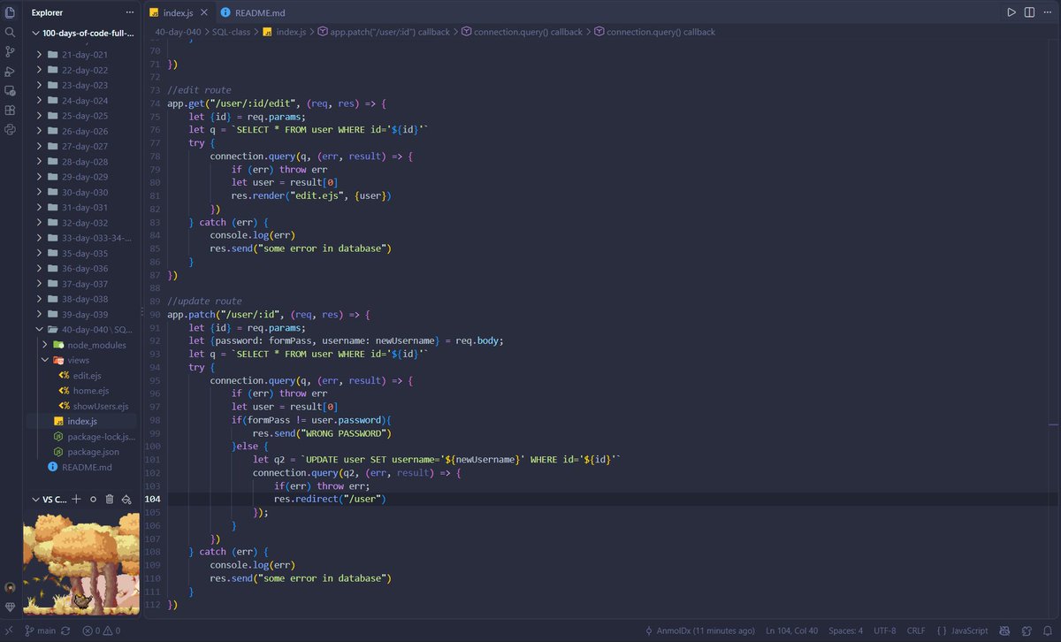
Task: Open the Source Control view icon
Action: [10, 51]
